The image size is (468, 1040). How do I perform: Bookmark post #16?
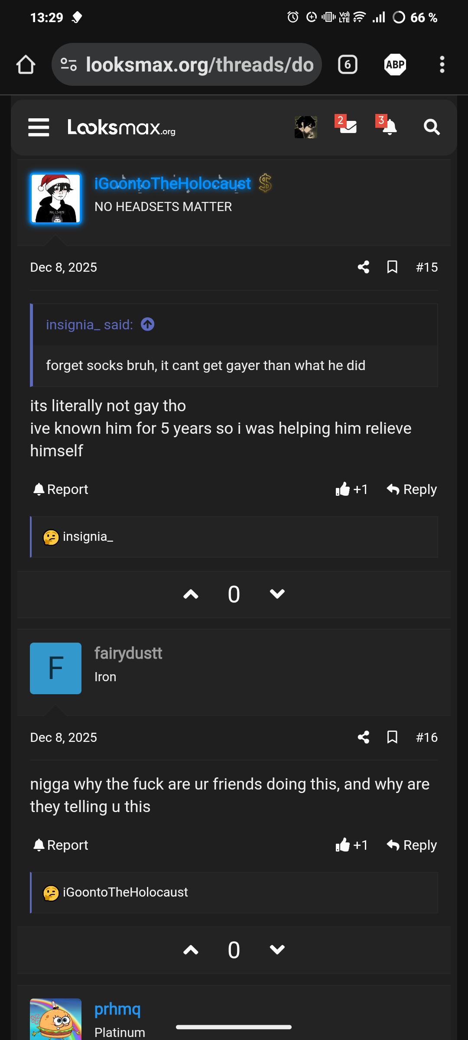click(x=391, y=737)
